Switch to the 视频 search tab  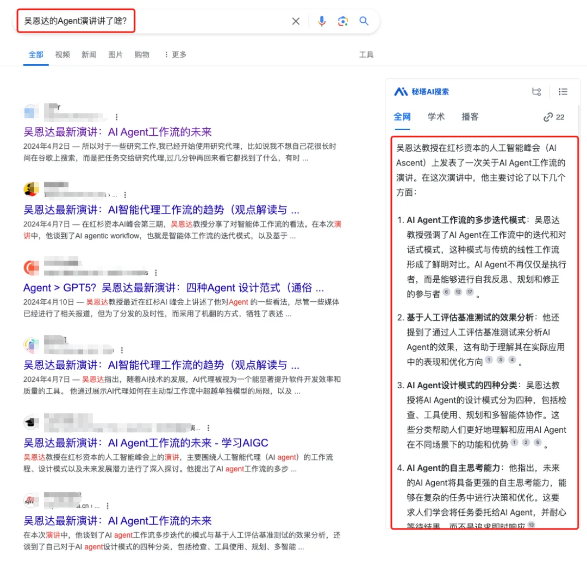63,55
